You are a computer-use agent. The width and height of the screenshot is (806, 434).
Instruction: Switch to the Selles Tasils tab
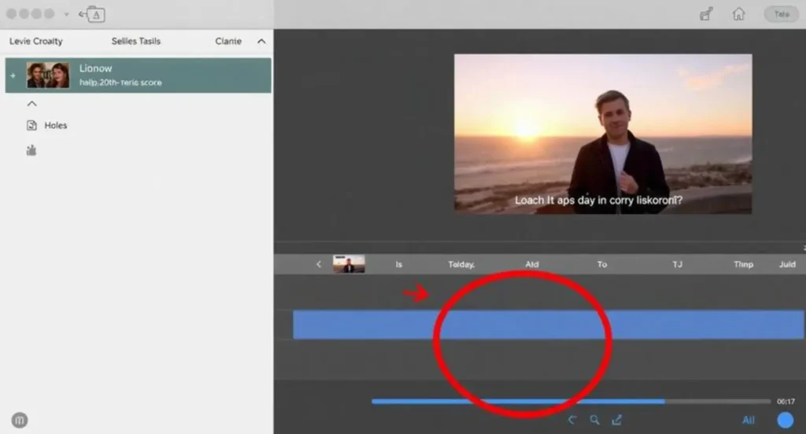point(135,41)
